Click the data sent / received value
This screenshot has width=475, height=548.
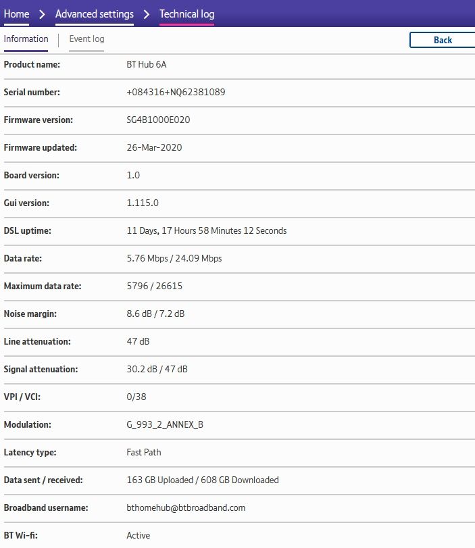pos(202,480)
